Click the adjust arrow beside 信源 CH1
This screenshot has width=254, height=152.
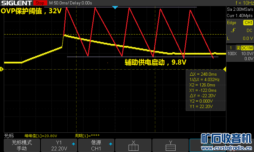110,144
